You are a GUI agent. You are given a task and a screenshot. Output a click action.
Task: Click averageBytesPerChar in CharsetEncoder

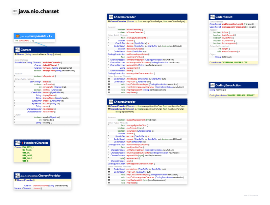point(136,126)
